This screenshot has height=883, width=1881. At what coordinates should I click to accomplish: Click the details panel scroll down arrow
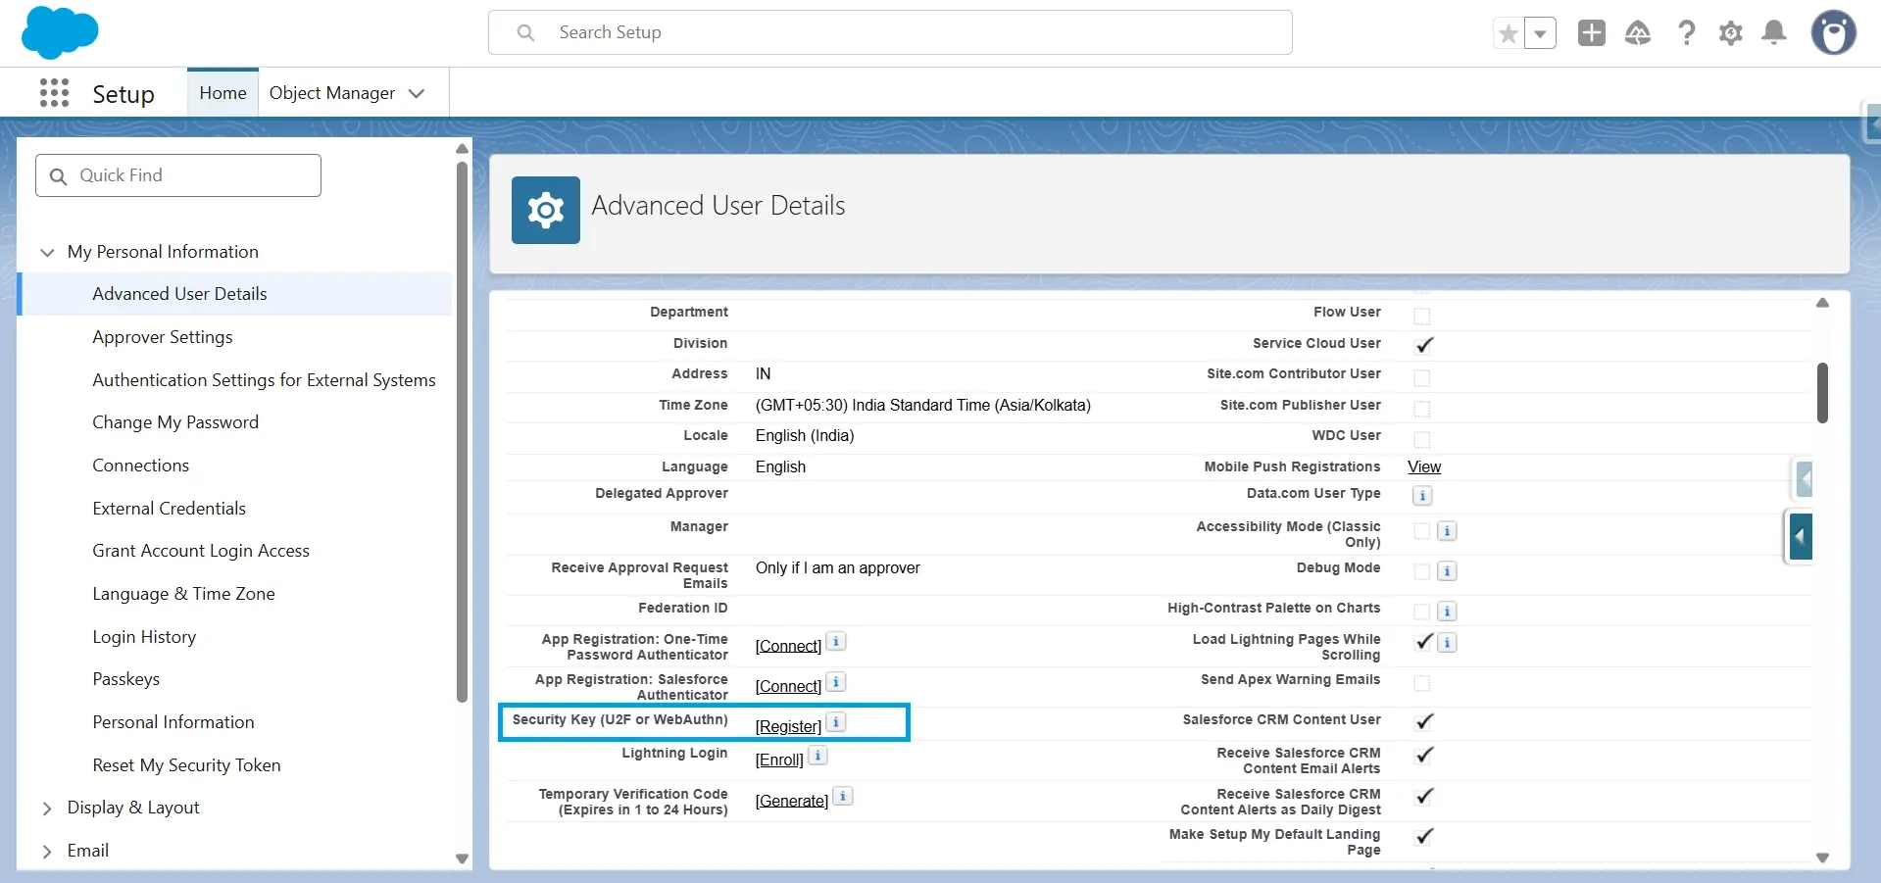click(1822, 858)
